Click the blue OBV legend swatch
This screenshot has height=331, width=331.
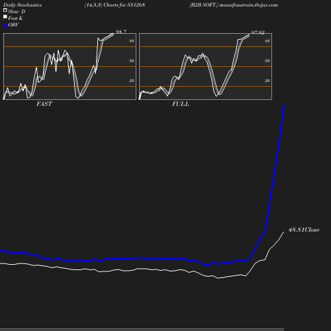(x=5, y=25)
